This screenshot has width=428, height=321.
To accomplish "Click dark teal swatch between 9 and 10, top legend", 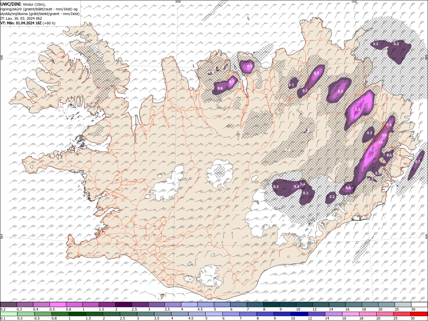I will [288, 305].
